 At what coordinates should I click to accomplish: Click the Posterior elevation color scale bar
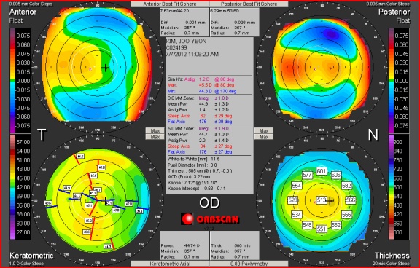coord(392,81)
